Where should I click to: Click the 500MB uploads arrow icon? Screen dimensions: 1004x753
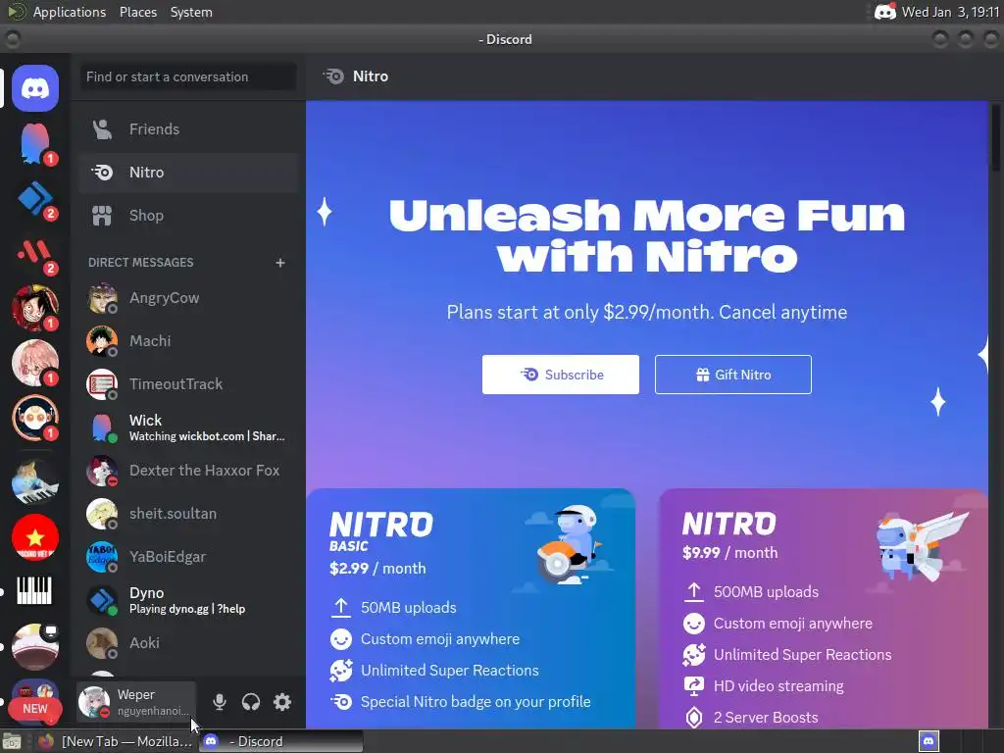[x=694, y=591]
